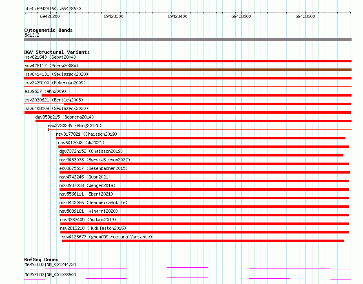The image size is (363, 284).
Task: Open variant nsv5889181 (Almarri2020)
Action: 89,211
